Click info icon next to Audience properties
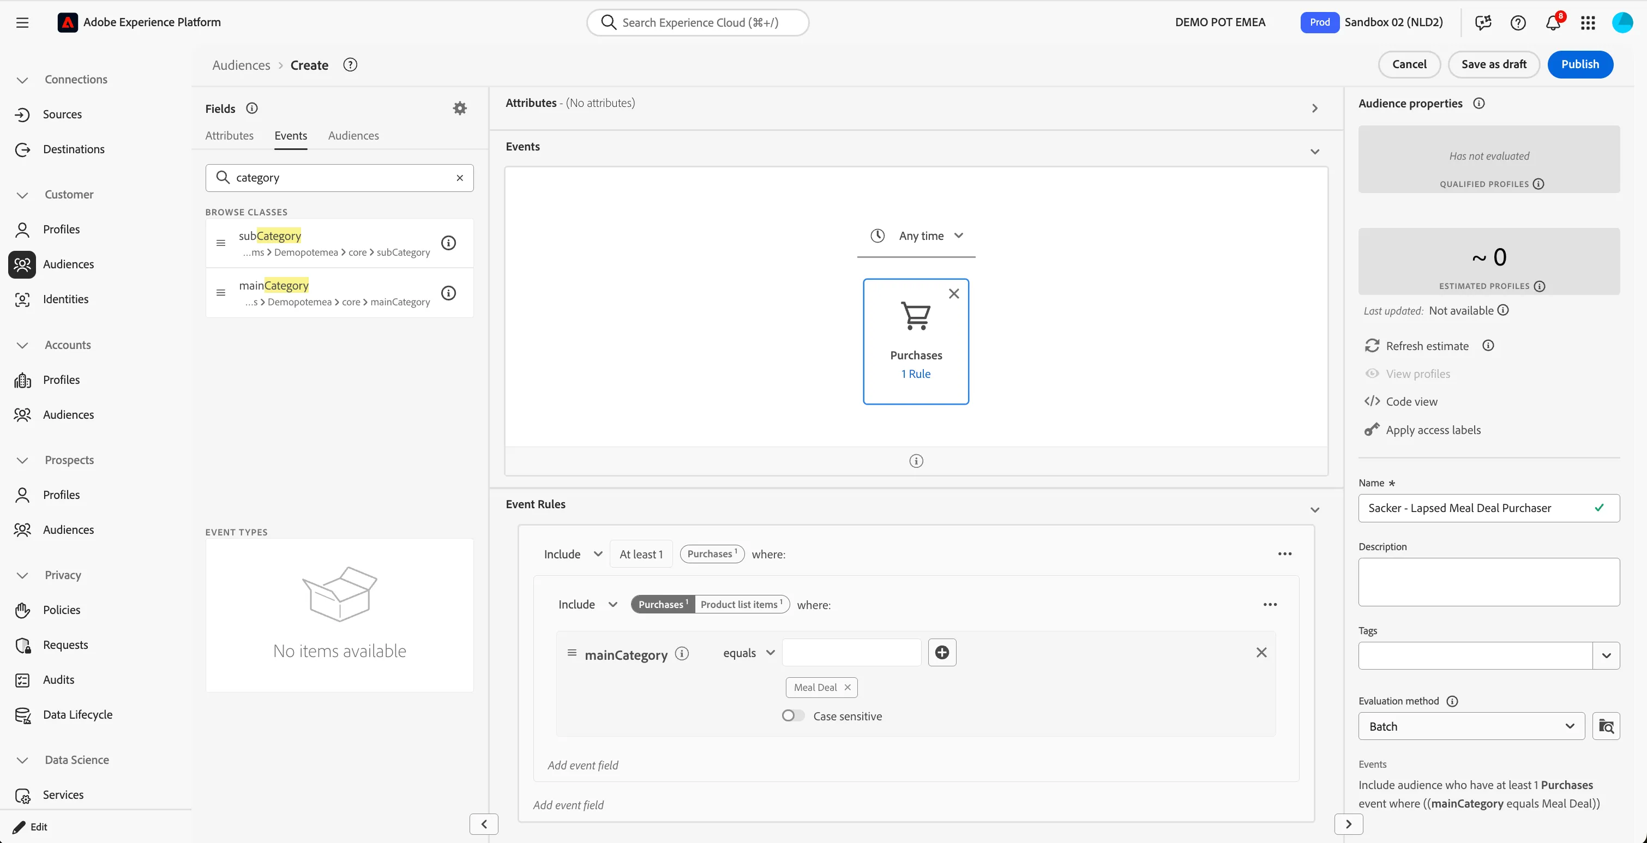 [x=1479, y=103]
